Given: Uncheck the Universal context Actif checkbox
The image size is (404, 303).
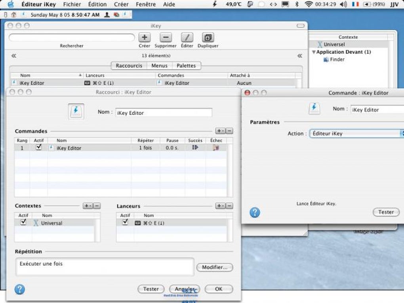Looking at the screenshot, I should coord(23,222).
